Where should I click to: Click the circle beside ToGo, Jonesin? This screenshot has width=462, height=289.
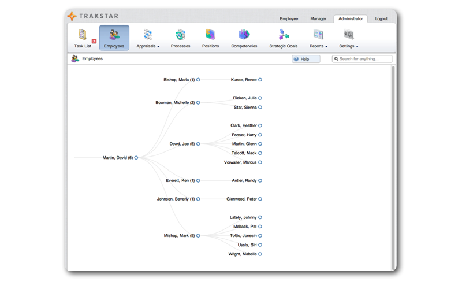click(x=260, y=236)
